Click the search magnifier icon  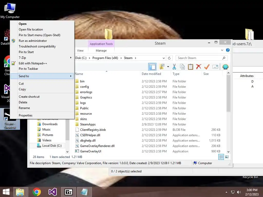pos(224,58)
